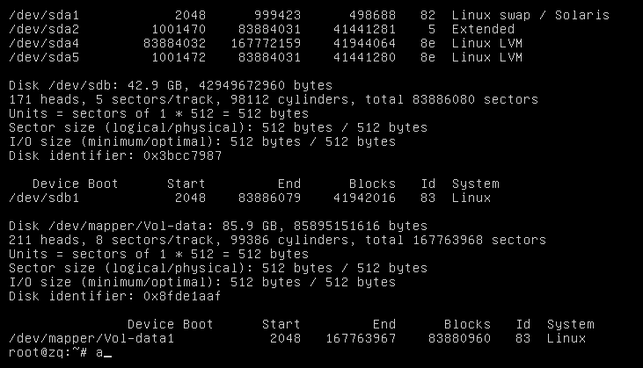This screenshot has width=643, height=368.
Task: Click the /dev/sdb1 partition entry
Action: point(40,198)
